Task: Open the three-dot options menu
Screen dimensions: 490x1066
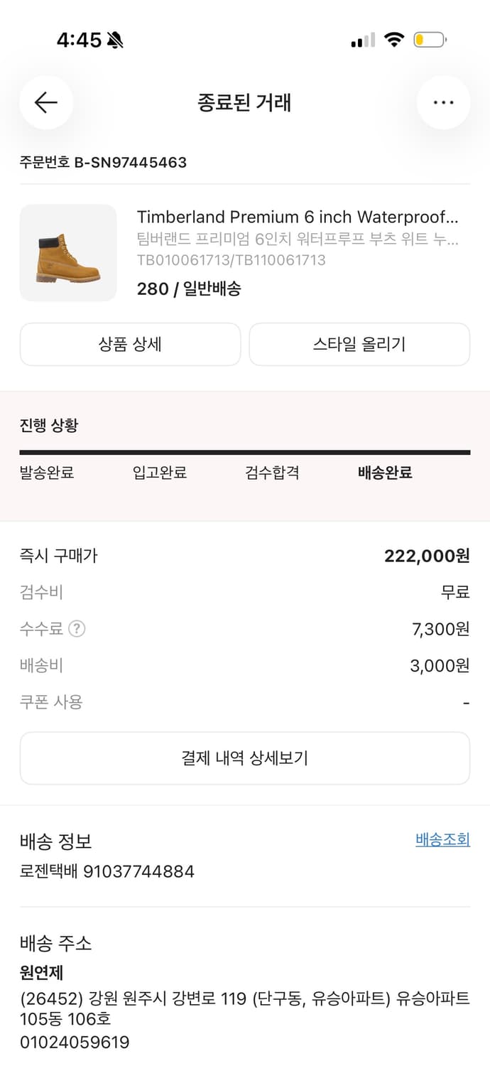Action: [443, 102]
